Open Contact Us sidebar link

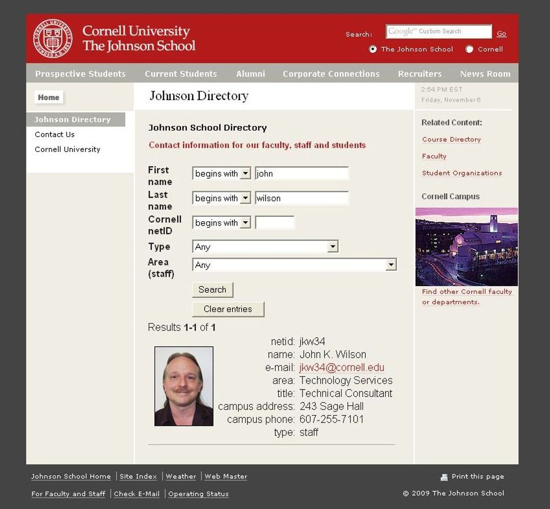[x=54, y=134]
